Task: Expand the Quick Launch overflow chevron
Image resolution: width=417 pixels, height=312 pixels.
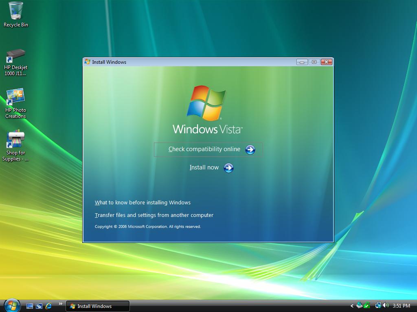Action: pyautogui.click(x=60, y=304)
